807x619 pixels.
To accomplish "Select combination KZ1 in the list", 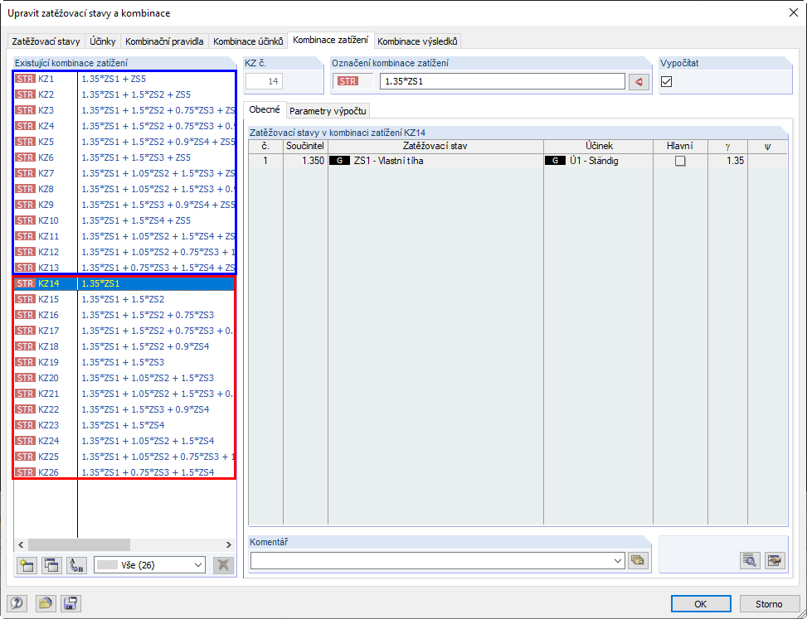I will coord(124,80).
